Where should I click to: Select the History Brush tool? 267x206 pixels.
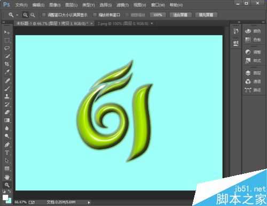(x=7, y=104)
